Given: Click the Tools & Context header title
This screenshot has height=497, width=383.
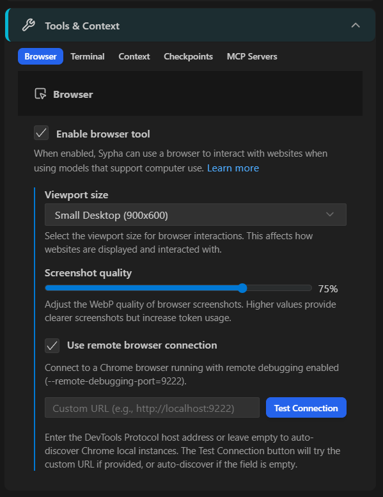Looking at the screenshot, I should (x=82, y=26).
